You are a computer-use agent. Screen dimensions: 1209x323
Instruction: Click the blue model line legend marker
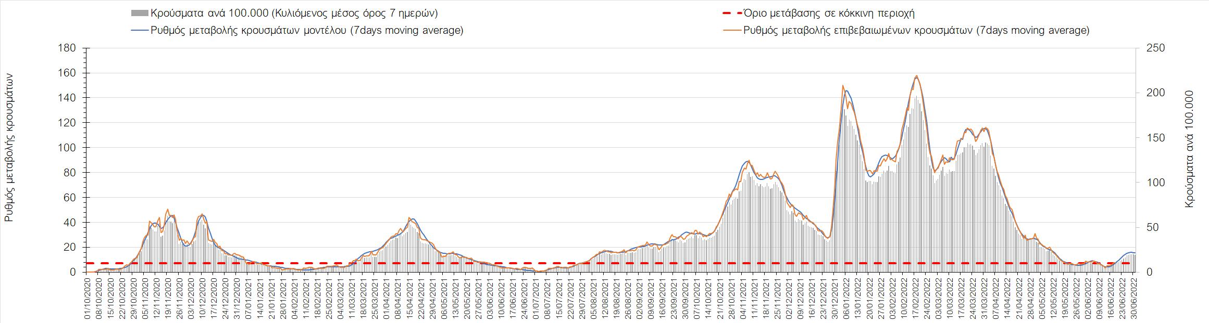(x=140, y=31)
